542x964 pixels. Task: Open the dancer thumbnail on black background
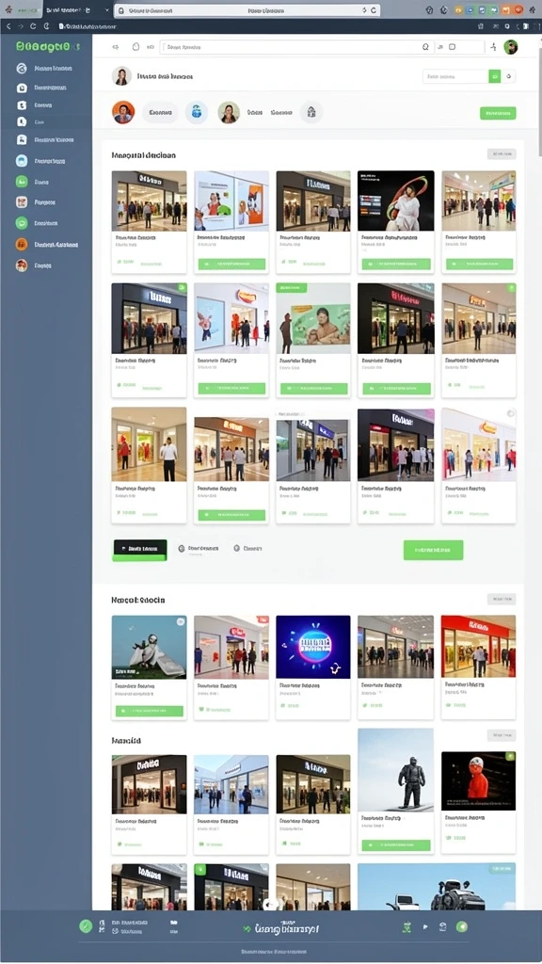pyautogui.click(x=396, y=201)
